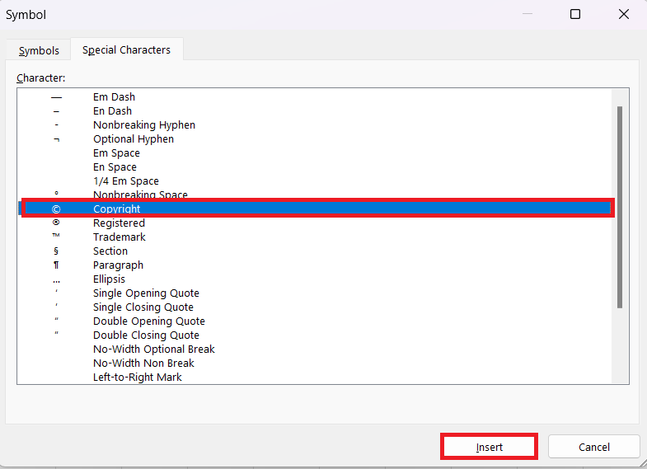The height and width of the screenshot is (469, 647).
Task: Select Single Closing Quote row
Action: pos(315,307)
